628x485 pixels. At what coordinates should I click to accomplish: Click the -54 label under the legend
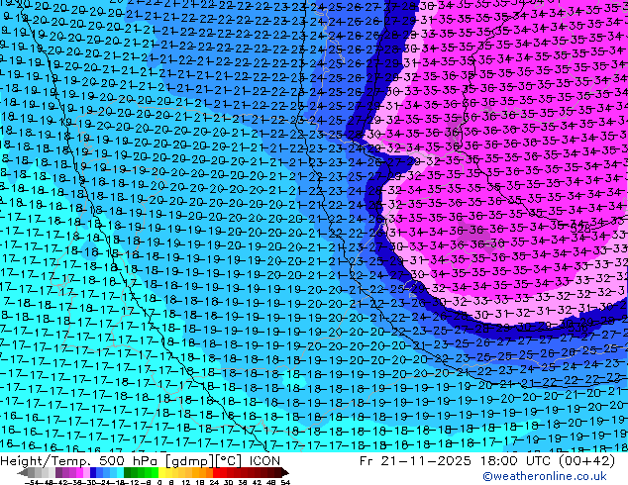pyautogui.click(x=34, y=482)
